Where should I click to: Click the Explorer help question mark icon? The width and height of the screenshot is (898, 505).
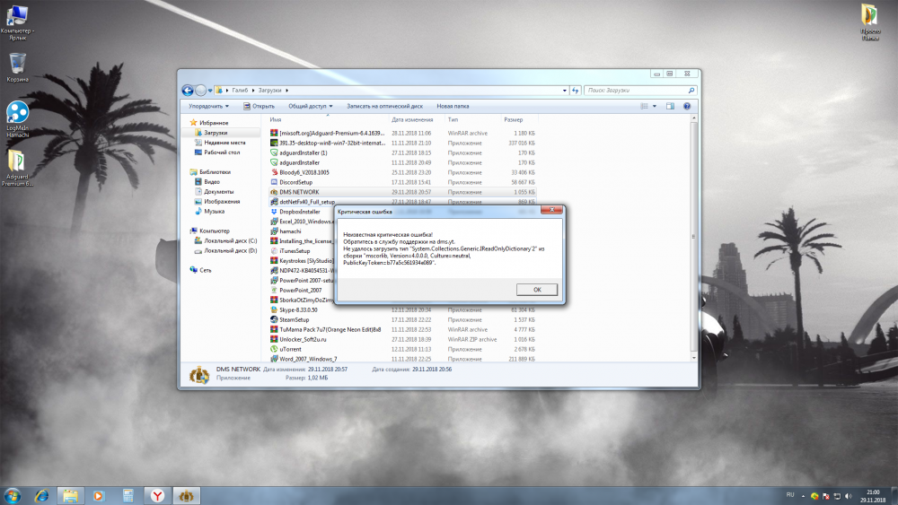[x=687, y=106]
